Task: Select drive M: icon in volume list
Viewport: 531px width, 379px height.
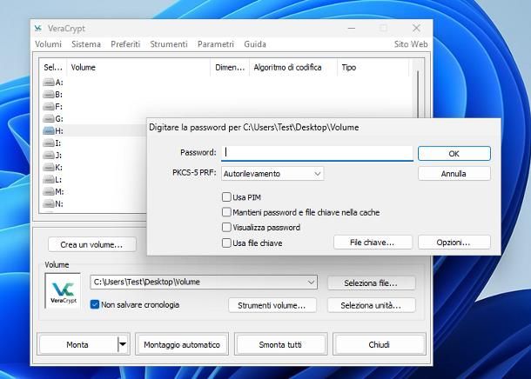Action: click(x=49, y=192)
